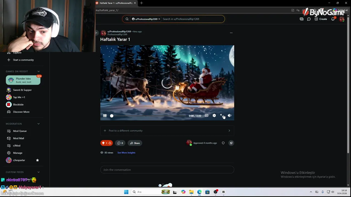
Task: Start a community in the sidebar
Action: pos(23,60)
